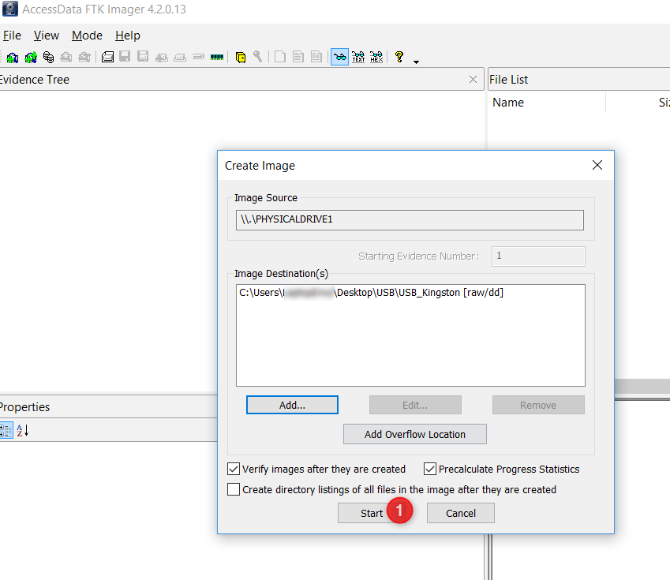
Task: Select the TEXT viewer mode icon
Action: click(358, 57)
